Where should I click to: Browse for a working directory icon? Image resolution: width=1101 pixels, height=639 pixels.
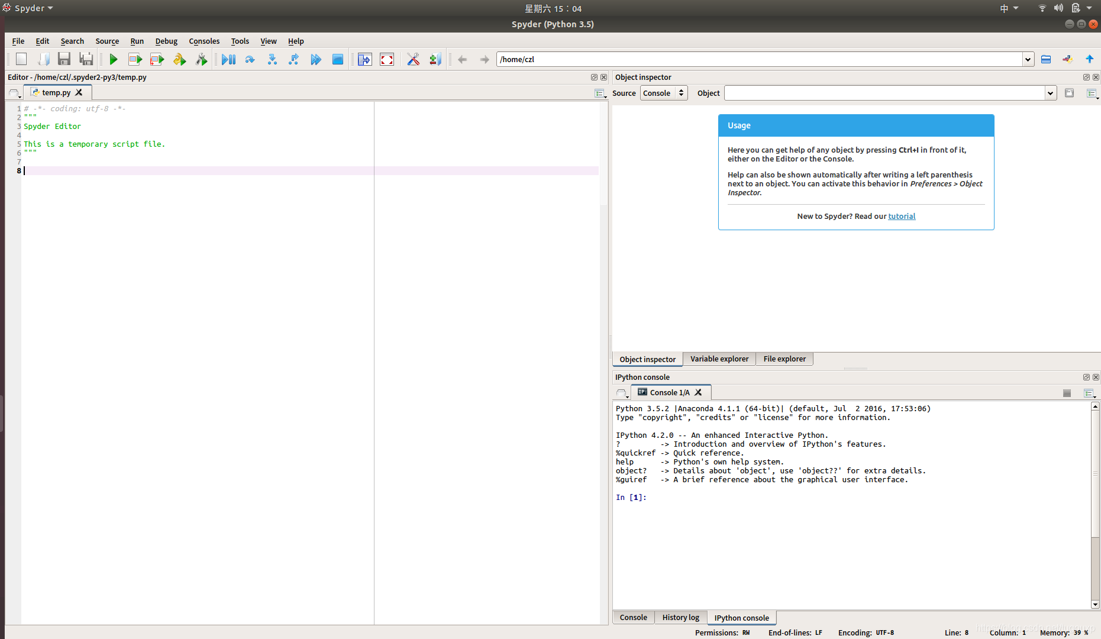1046,59
